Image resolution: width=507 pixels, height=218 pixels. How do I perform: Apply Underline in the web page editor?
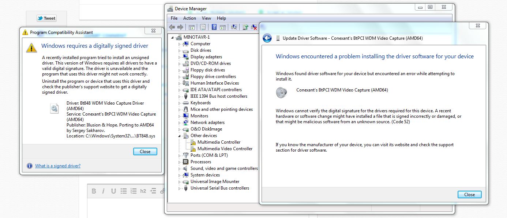click(x=113, y=191)
